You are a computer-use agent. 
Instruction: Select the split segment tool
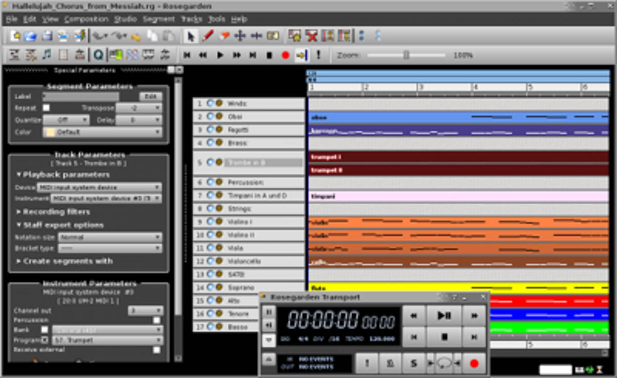click(273, 36)
